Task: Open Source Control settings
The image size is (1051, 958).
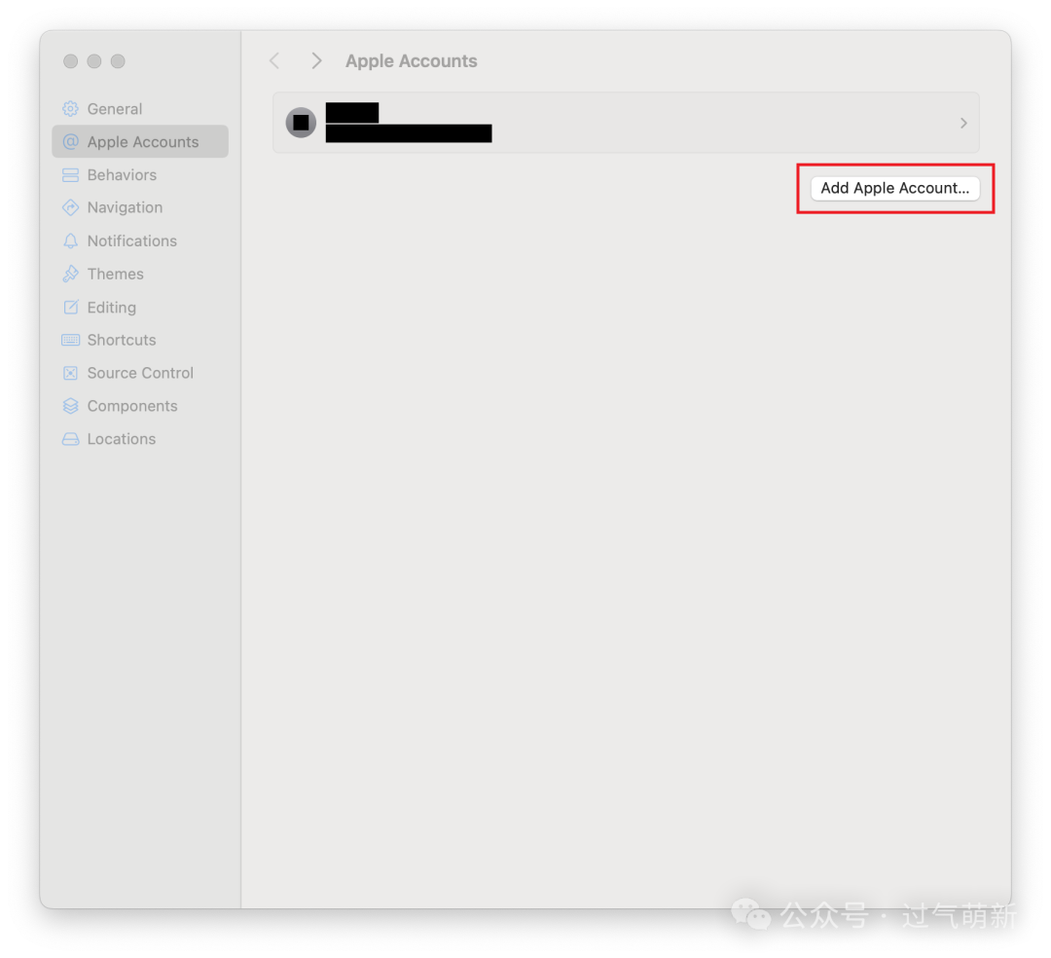Action: (x=140, y=373)
